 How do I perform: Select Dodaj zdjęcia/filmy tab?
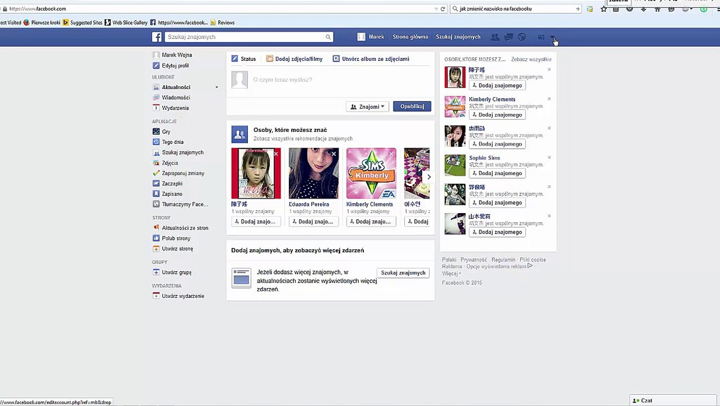click(x=295, y=59)
